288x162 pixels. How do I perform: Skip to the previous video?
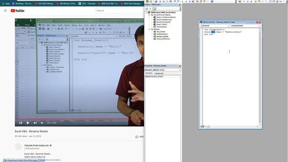(21, 123)
